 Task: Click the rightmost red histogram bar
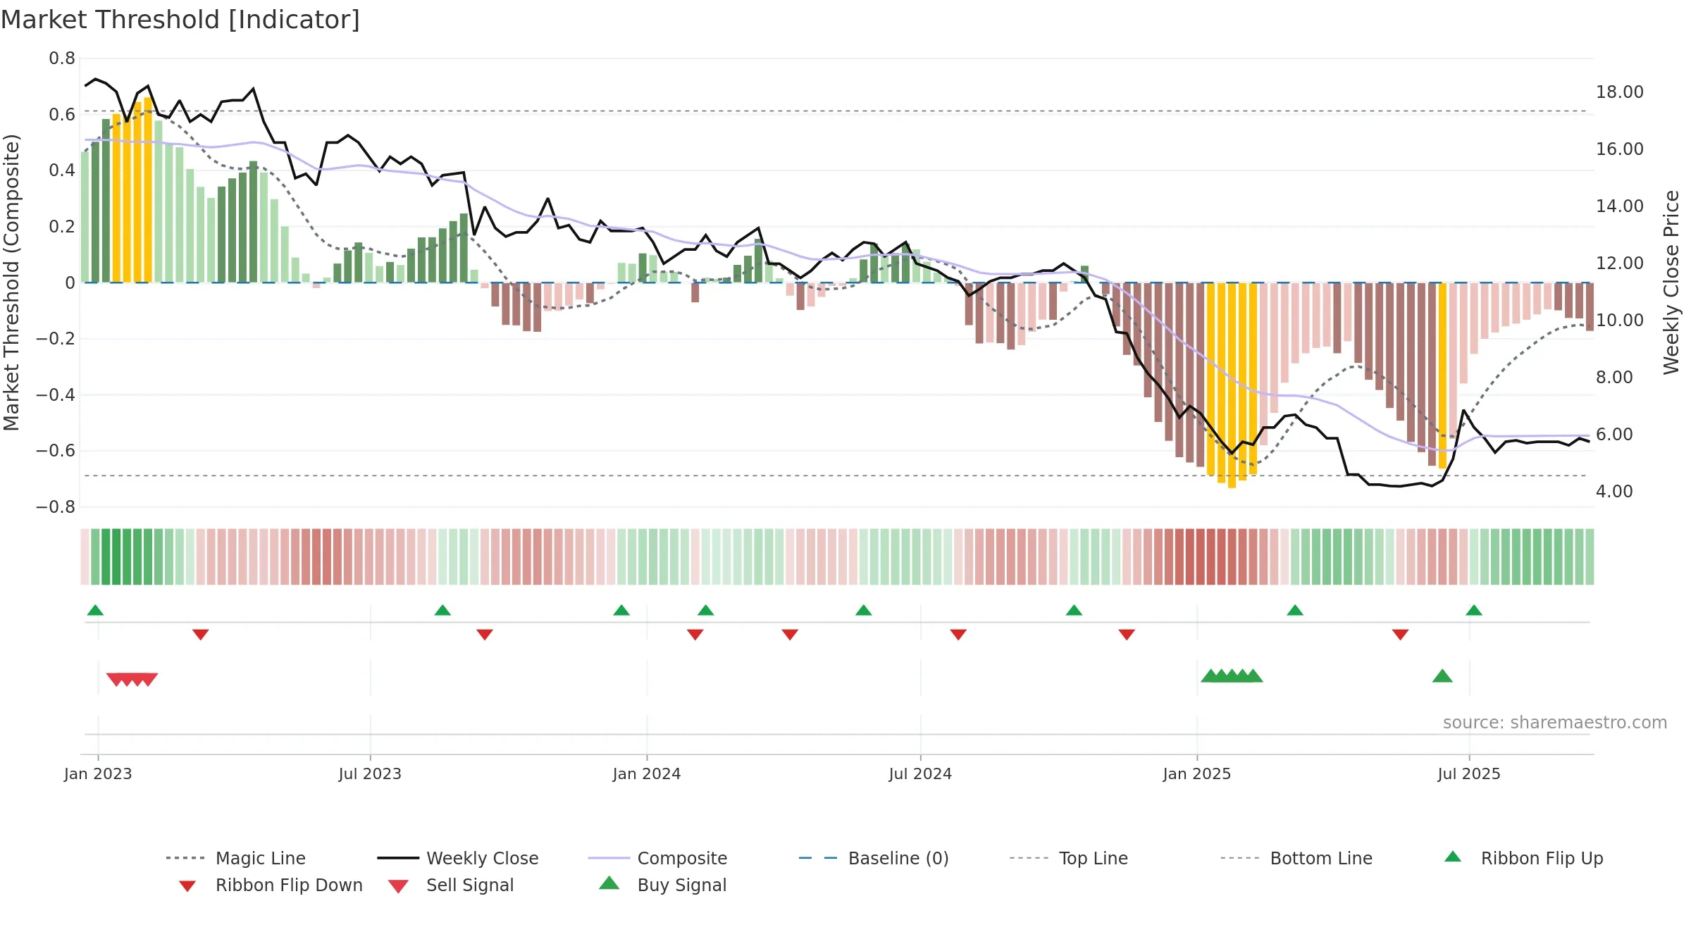click(1590, 306)
